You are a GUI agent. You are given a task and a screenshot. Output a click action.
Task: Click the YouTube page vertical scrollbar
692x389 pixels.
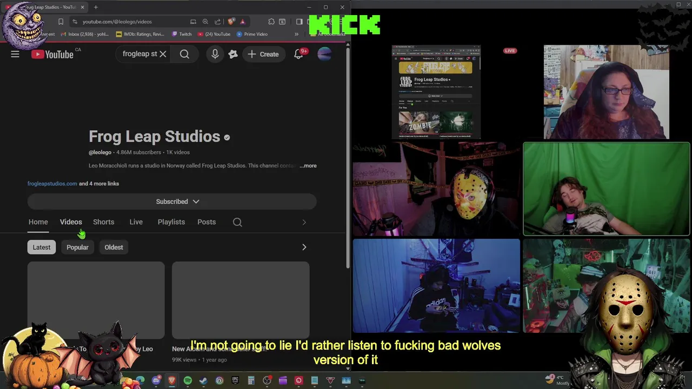click(x=348, y=157)
